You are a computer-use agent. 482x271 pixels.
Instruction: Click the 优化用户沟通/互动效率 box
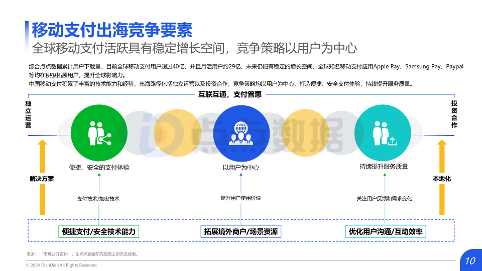[386, 231]
